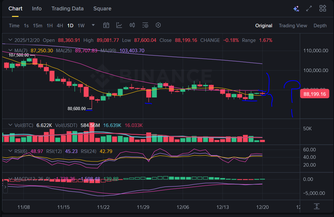Viewport: 334px width, 217px height.
Task: Switch to the Chart tab
Action: (x=15, y=8)
